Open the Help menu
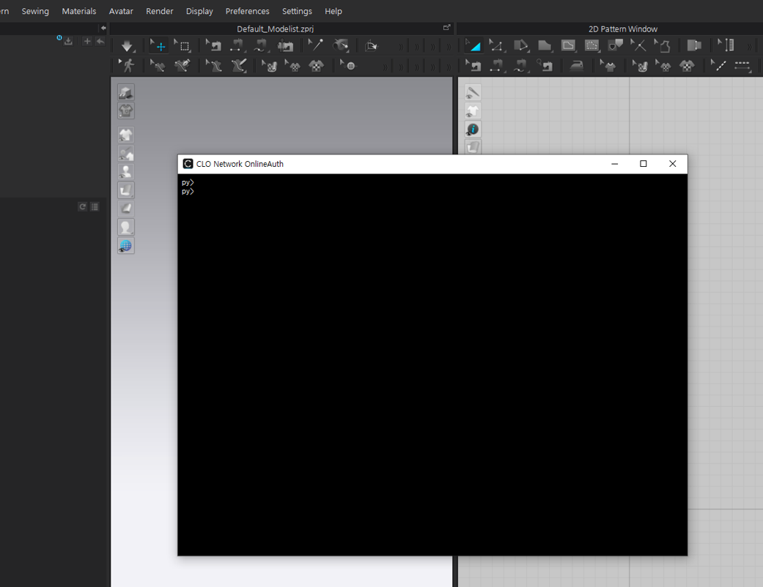 coord(333,11)
